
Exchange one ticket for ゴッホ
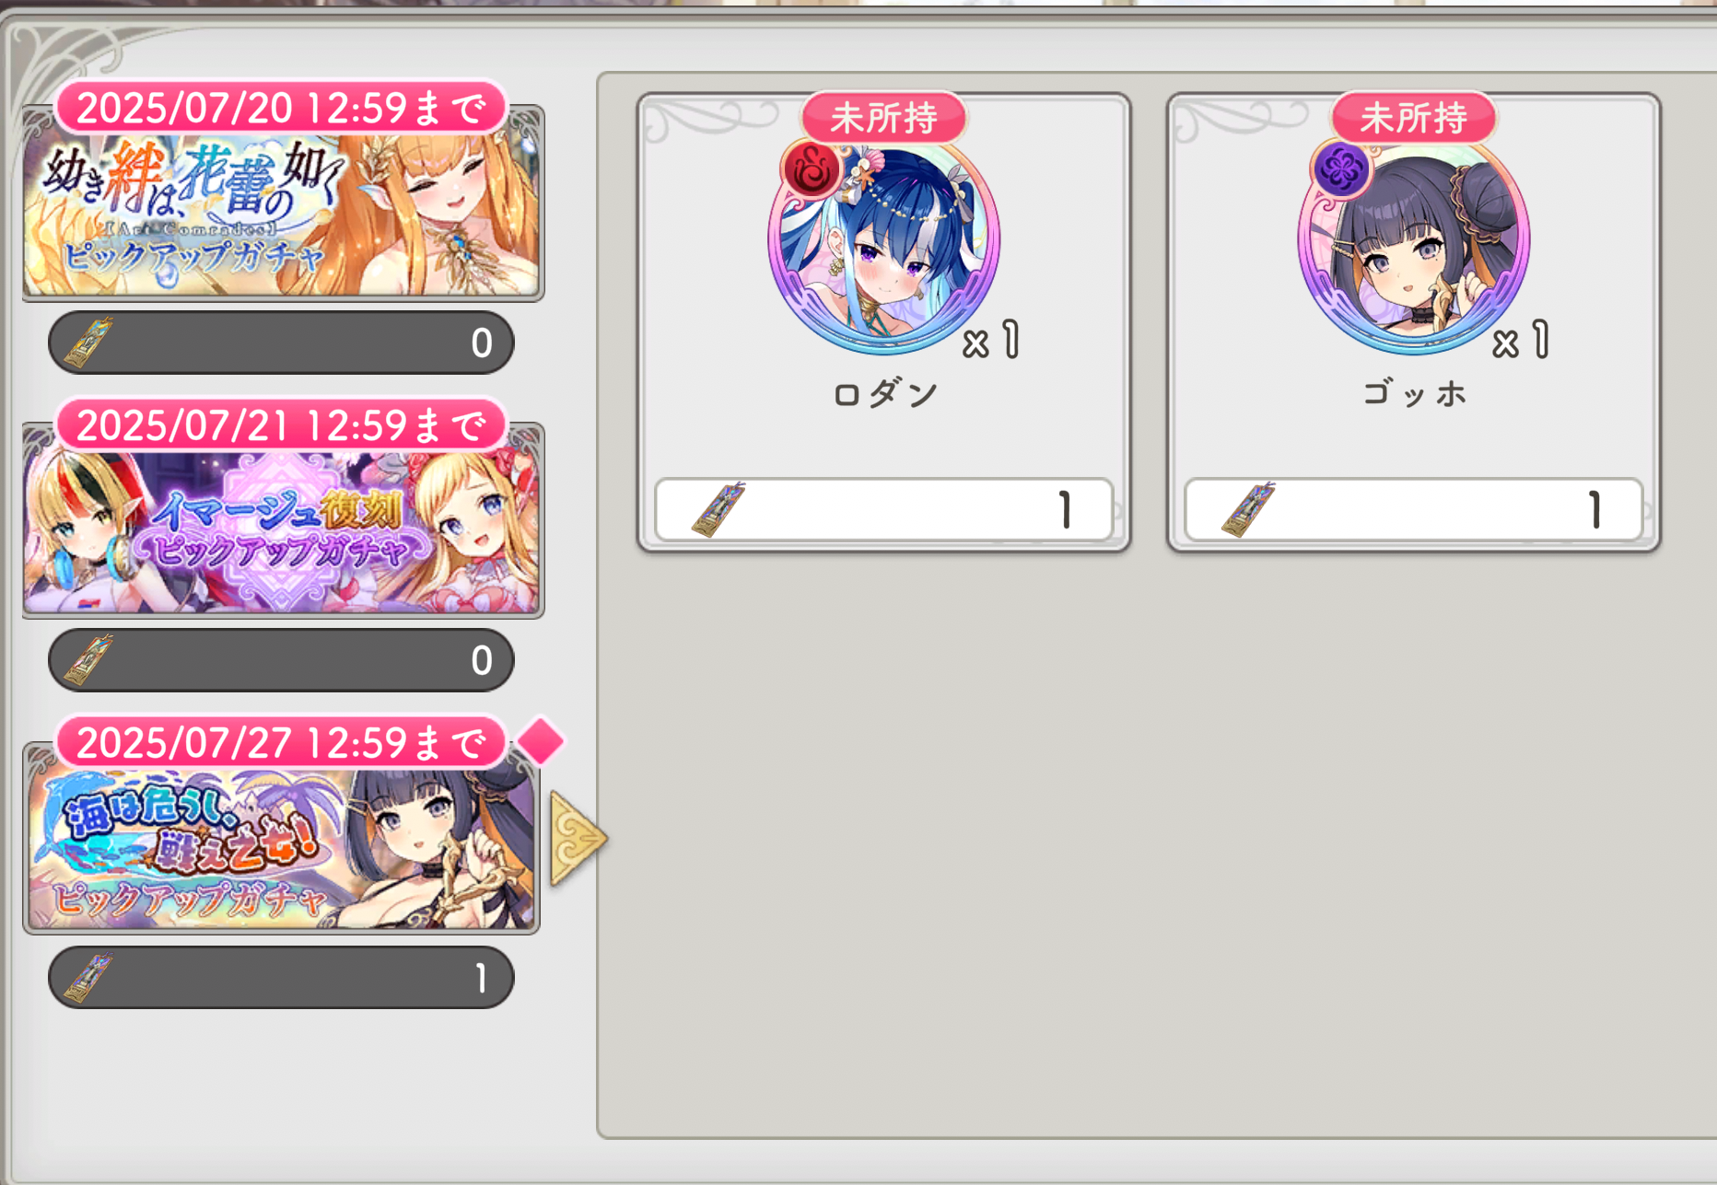tap(1414, 509)
